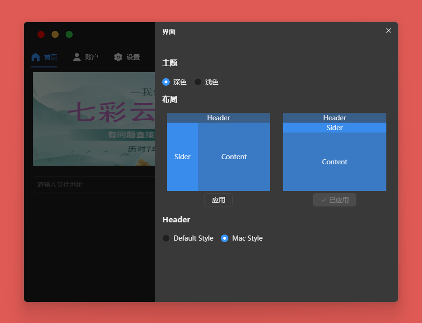
Task: Click the green window control dot
Action: point(69,35)
